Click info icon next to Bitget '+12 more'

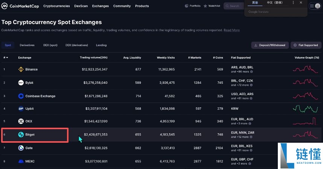pyautogui.click(x=251, y=137)
